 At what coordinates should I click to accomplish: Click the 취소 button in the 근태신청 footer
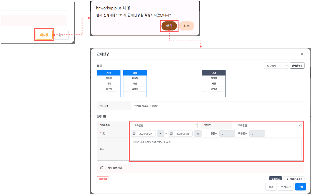[x=271, y=187]
